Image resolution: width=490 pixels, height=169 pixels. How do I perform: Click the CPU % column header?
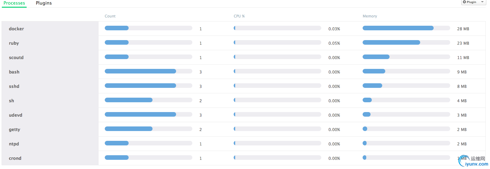(239, 16)
